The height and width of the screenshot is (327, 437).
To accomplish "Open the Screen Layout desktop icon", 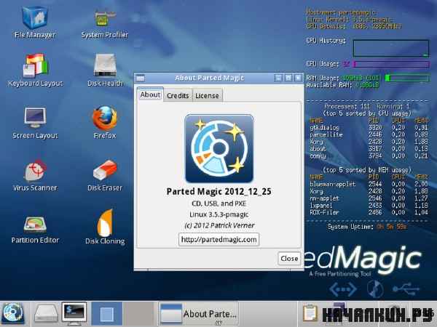I will pyautogui.click(x=35, y=123).
